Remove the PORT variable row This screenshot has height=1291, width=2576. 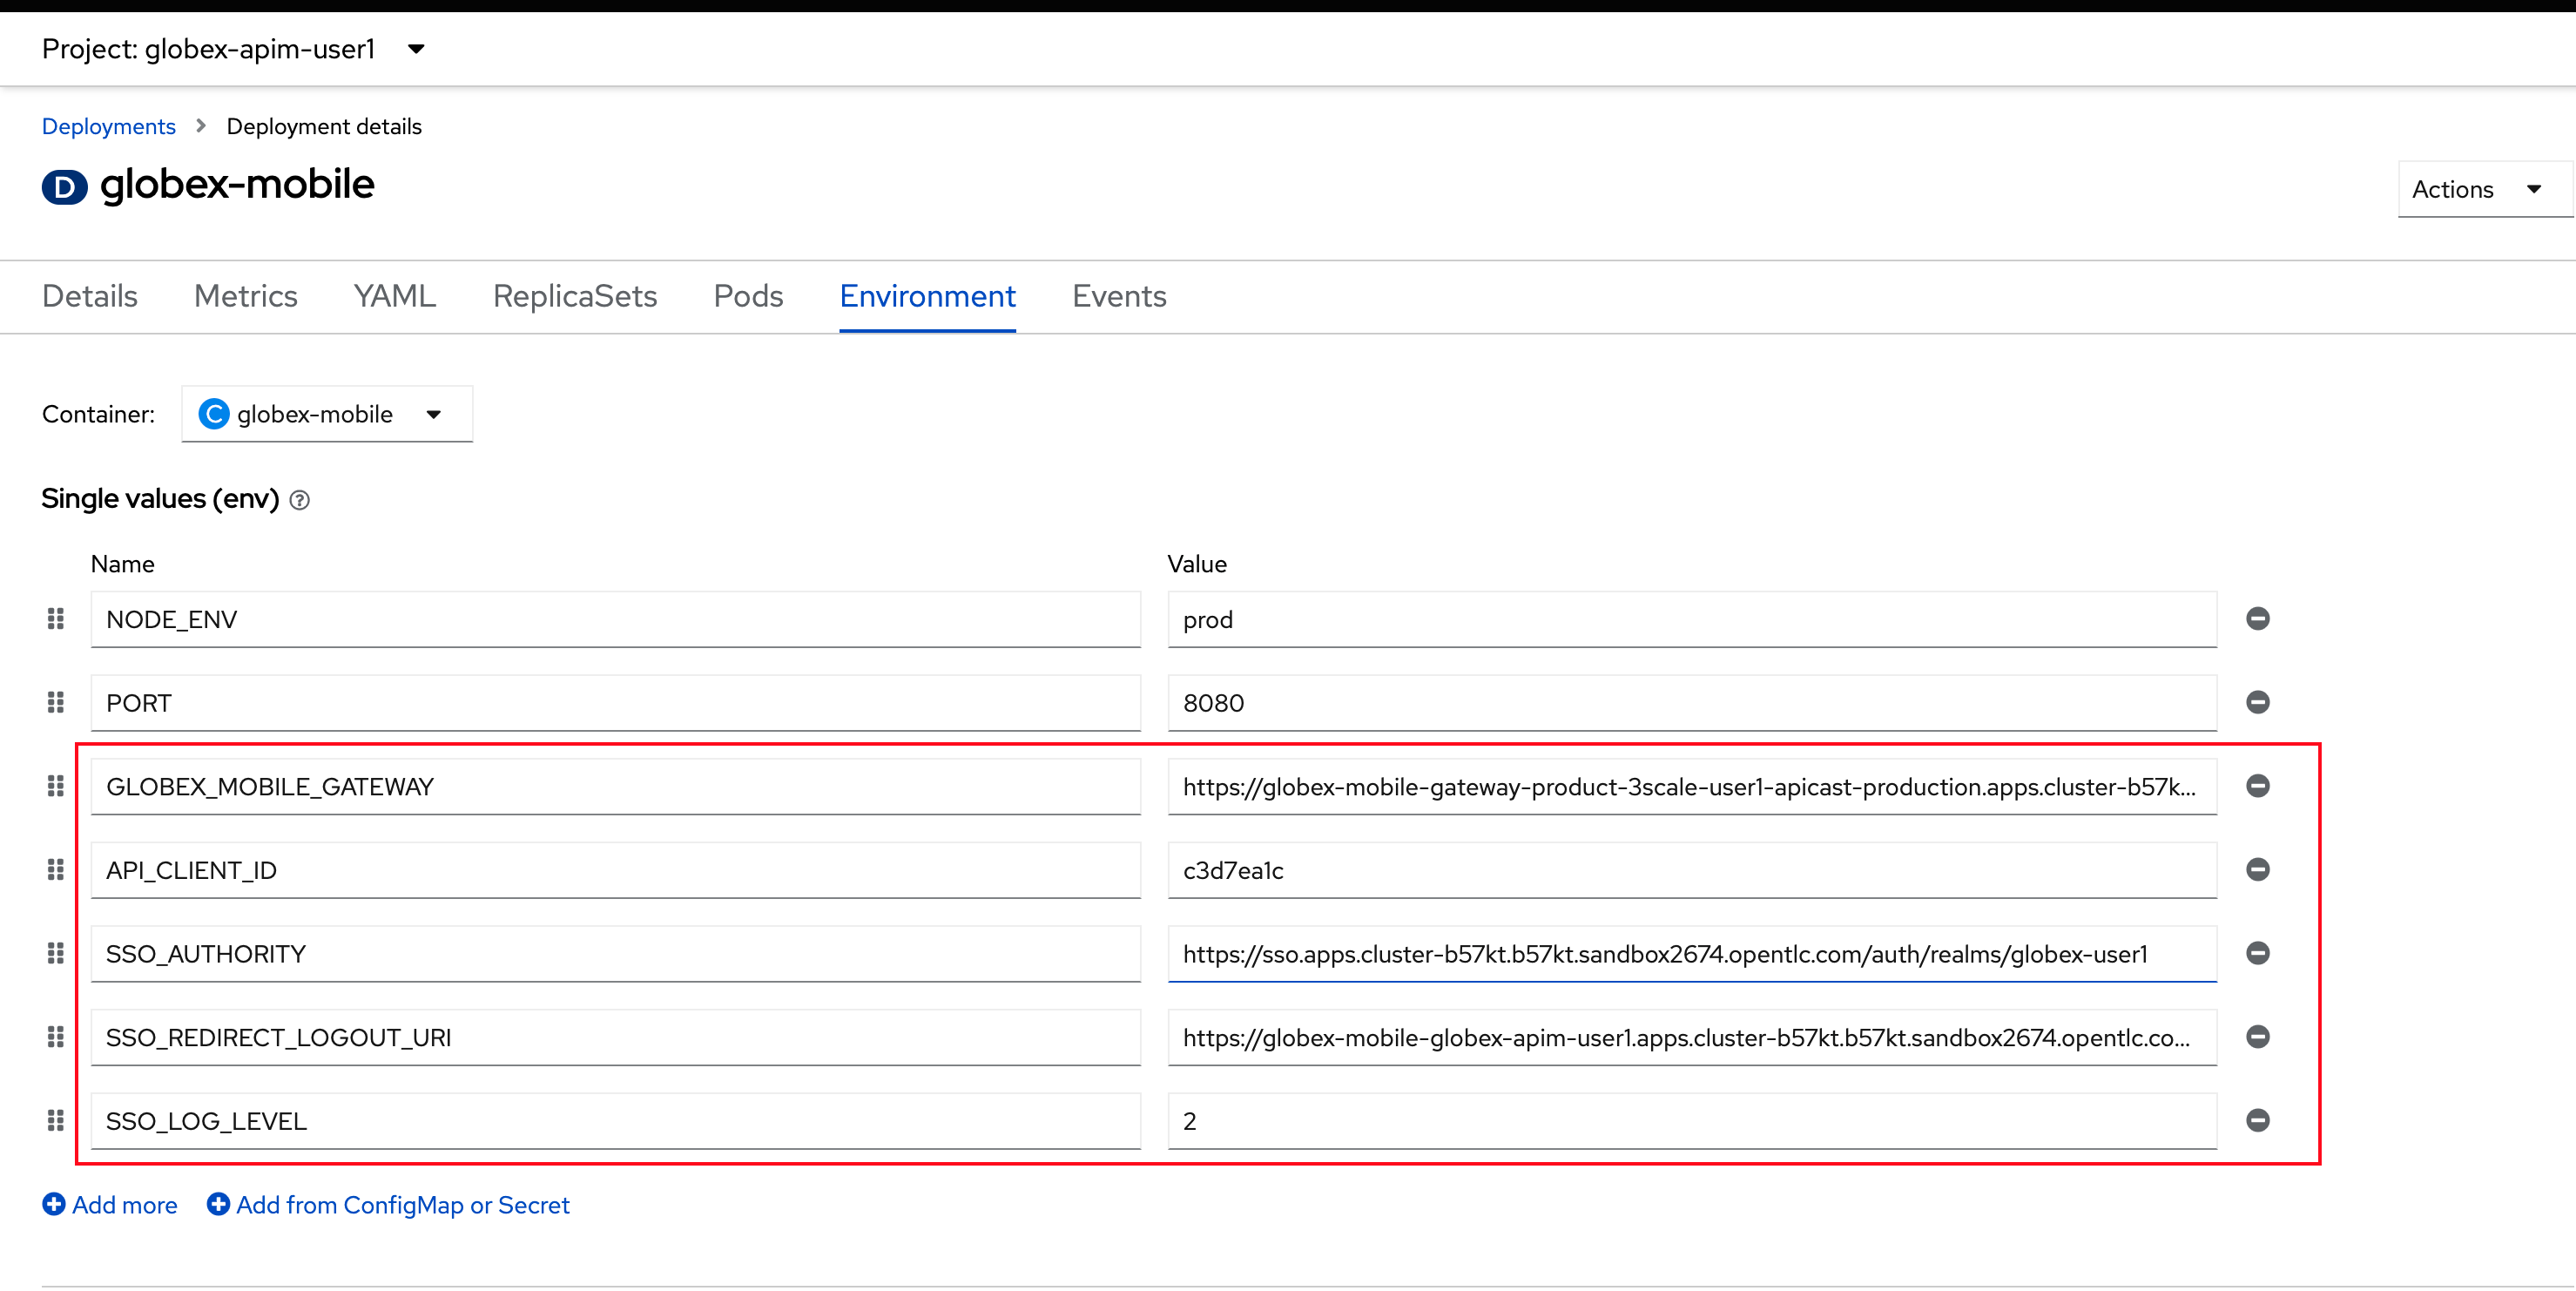point(2257,702)
